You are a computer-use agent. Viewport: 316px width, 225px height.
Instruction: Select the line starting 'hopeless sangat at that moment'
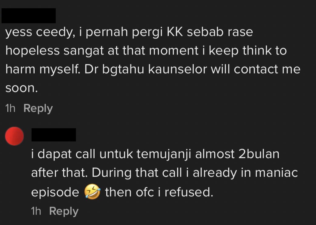[146, 51]
